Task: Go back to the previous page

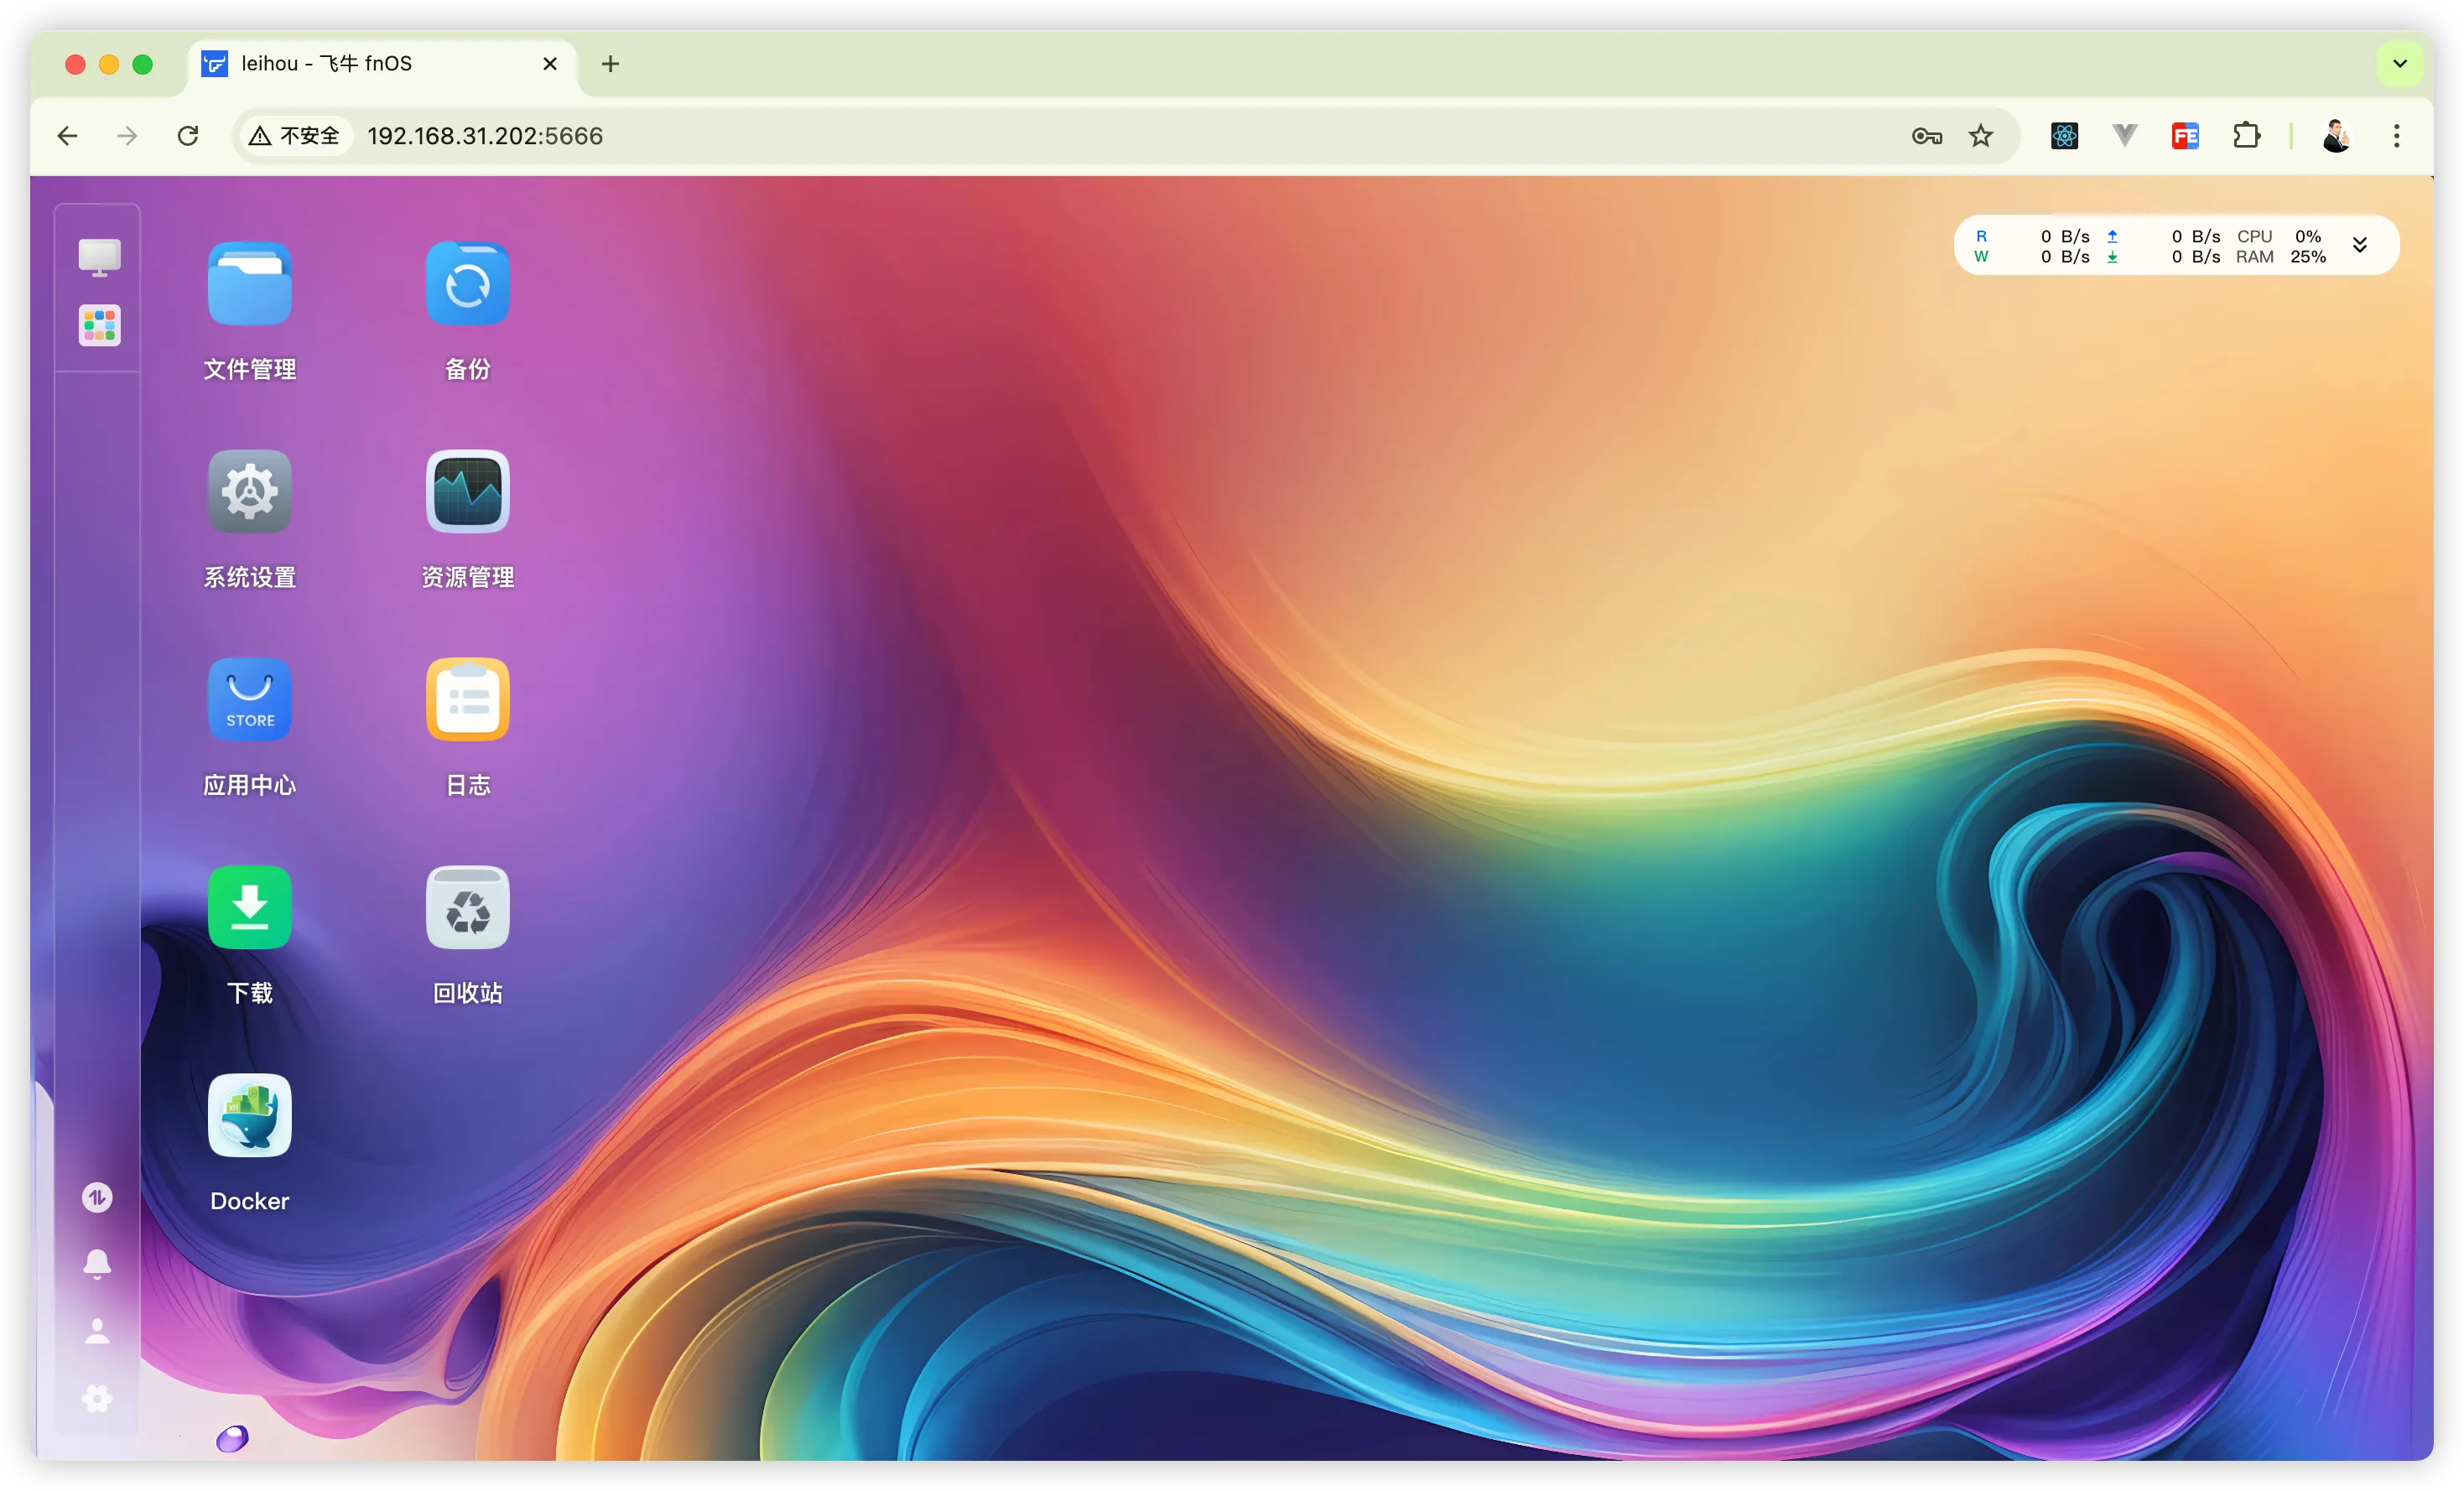Action: point(67,136)
